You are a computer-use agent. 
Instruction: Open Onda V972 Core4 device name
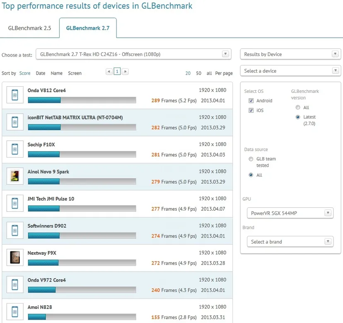pos(46,280)
